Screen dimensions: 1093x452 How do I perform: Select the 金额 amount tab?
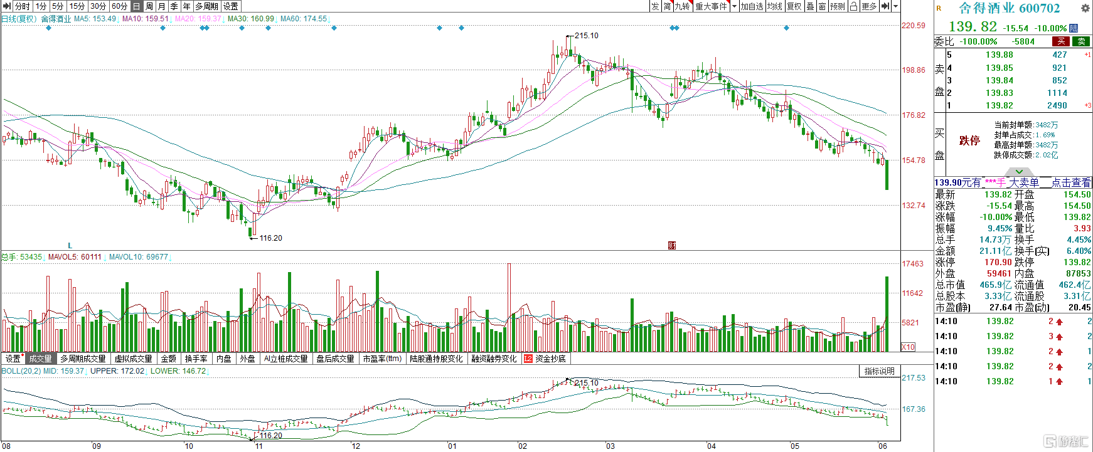click(x=169, y=359)
